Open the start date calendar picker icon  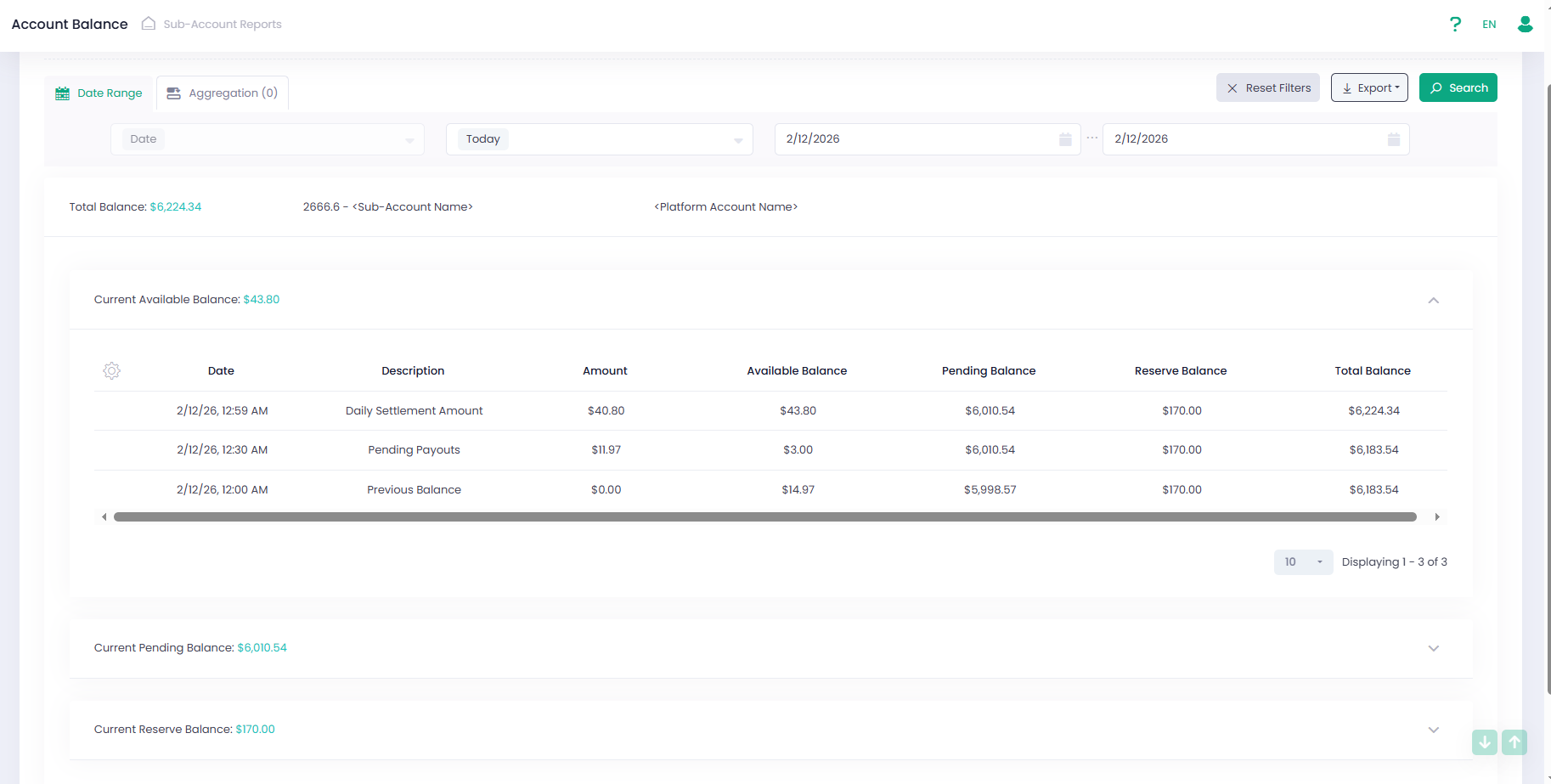1065,139
